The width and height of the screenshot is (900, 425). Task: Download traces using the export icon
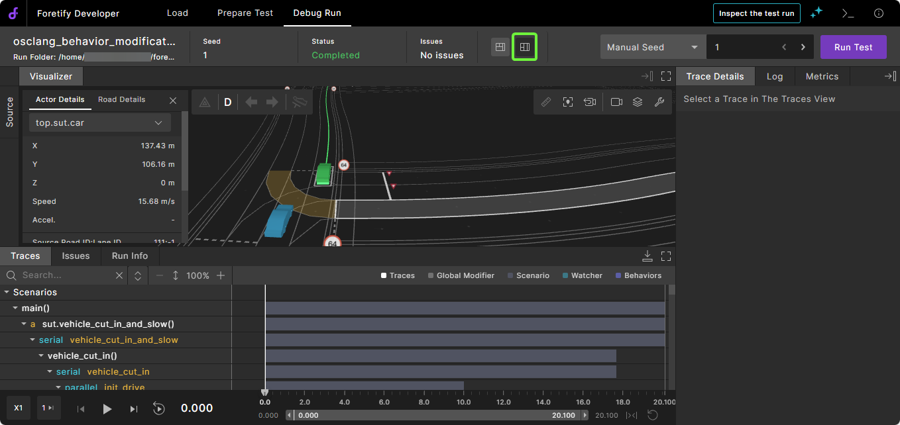[647, 256]
